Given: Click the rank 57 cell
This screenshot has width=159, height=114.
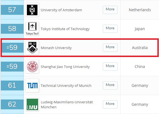Looking at the screenshot, I should (12, 10).
